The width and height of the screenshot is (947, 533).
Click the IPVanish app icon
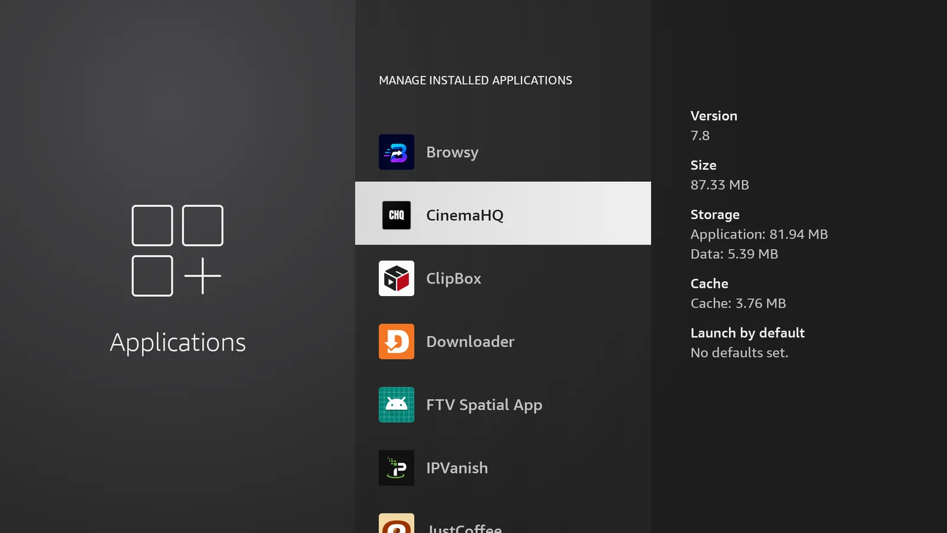point(397,468)
